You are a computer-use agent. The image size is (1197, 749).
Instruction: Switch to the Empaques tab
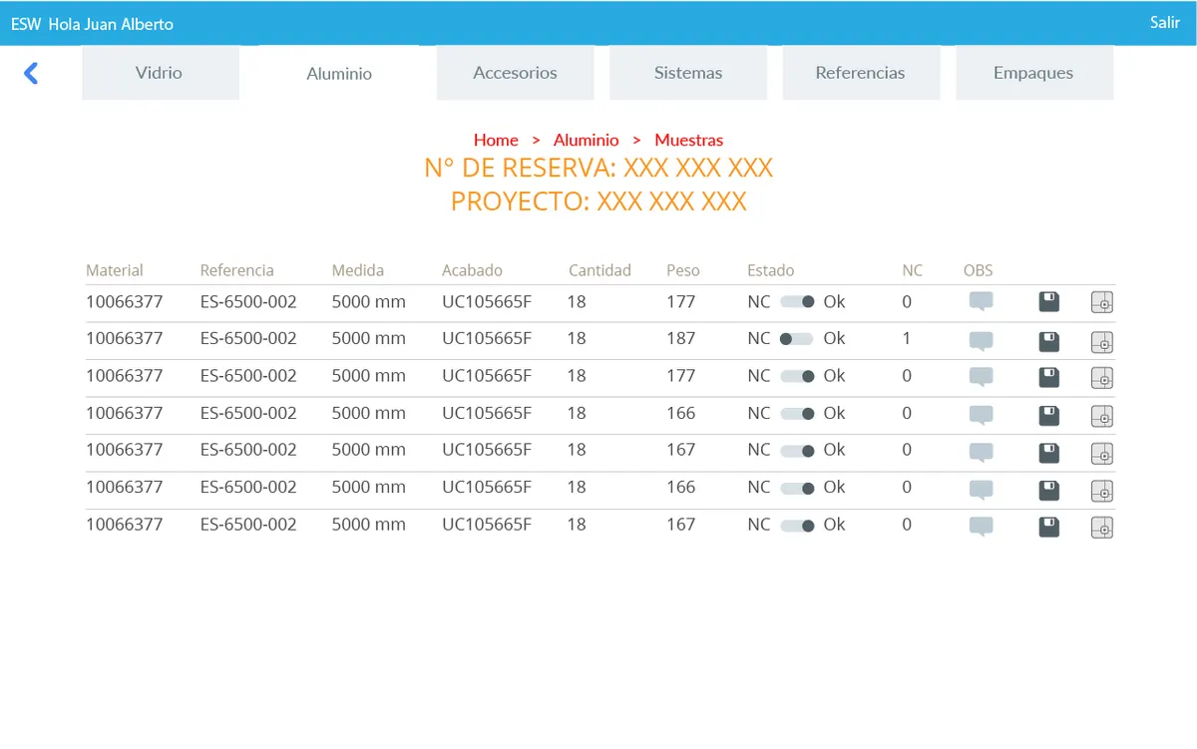(x=1034, y=73)
